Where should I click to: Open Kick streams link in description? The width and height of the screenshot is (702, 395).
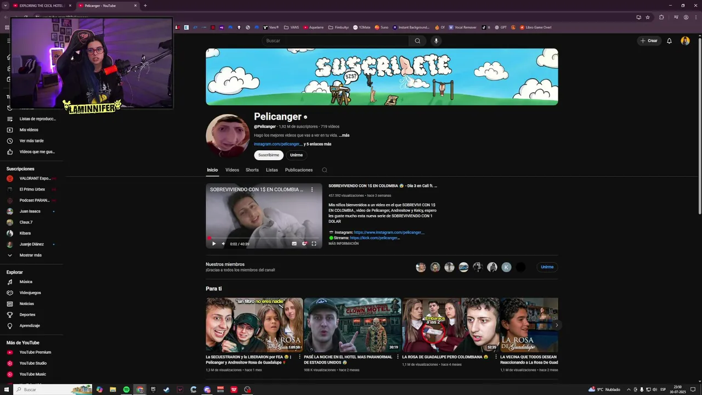(375, 238)
